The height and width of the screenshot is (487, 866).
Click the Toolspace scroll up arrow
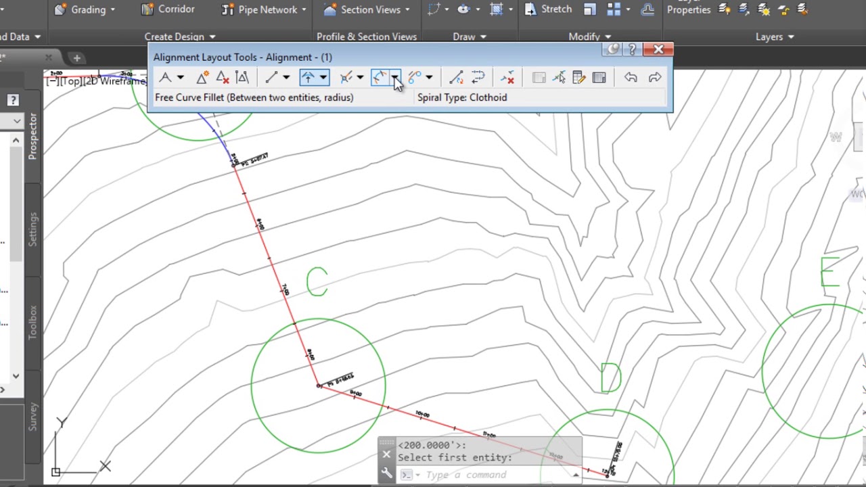(16, 140)
